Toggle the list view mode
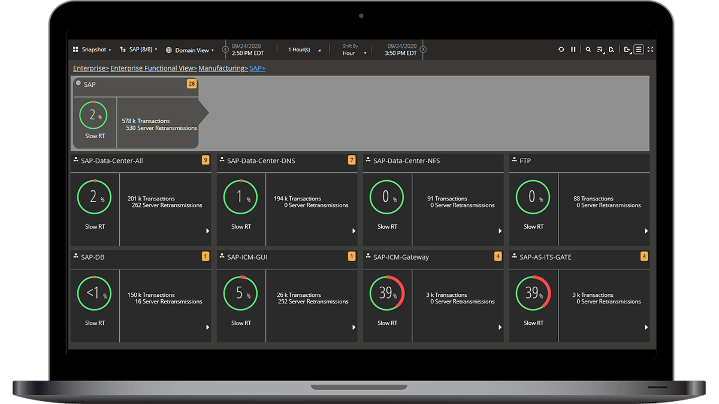719x404 pixels. [x=639, y=50]
